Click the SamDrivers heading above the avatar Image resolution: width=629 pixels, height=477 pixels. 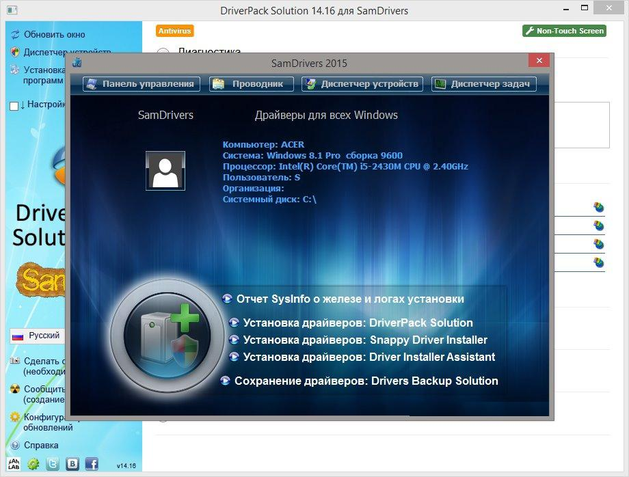pyautogui.click(x=165, y=115)
